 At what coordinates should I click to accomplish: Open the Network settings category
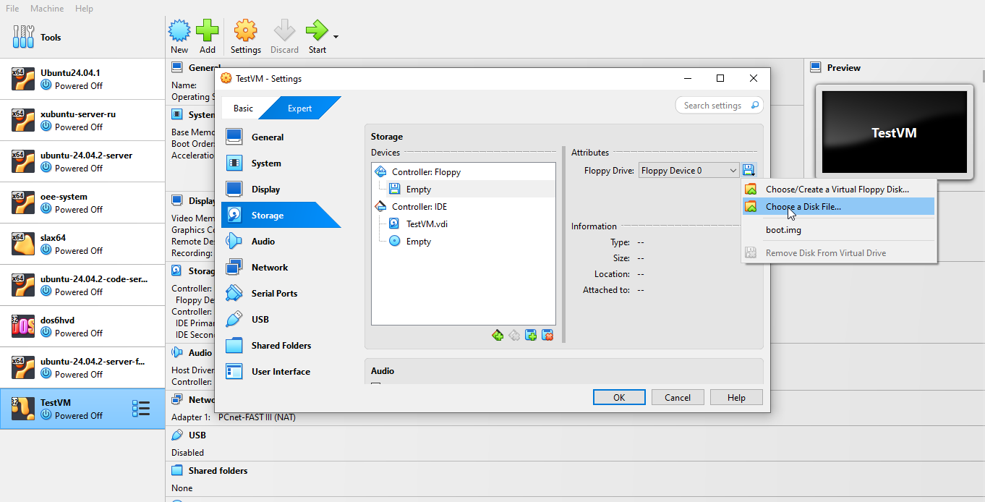click(269, 268)
